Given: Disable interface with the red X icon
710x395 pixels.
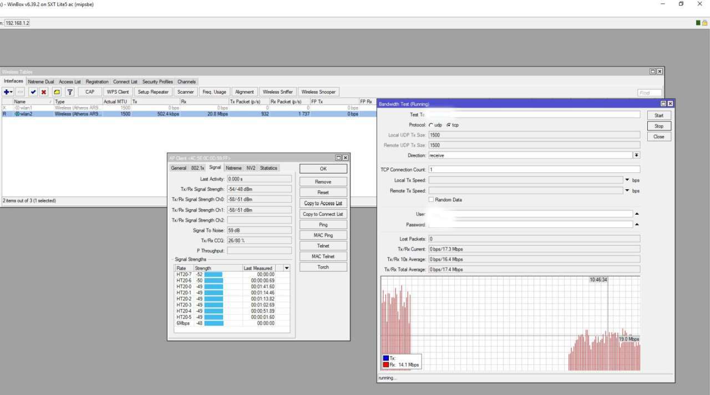Looking at the screenshot, I should pyautogui.click(x=44, y=92).
